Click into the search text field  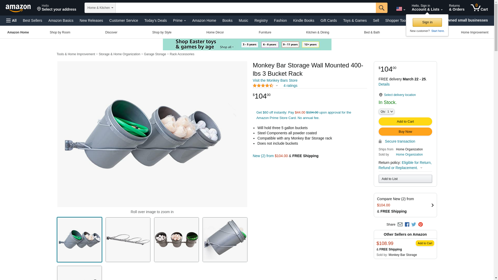(x=245, y=8)
